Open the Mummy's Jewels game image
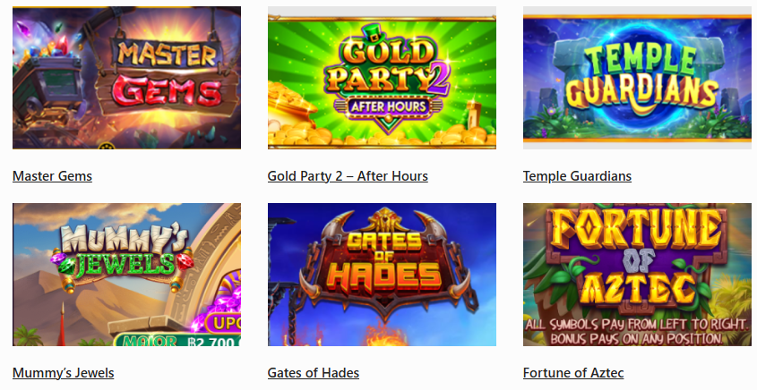Image resolution: width=757 pixels, height=390 pixels. click(x=126, y=275)
